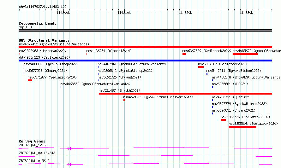
Task: Click the red bar under nsv4085672
Action: 245,54
